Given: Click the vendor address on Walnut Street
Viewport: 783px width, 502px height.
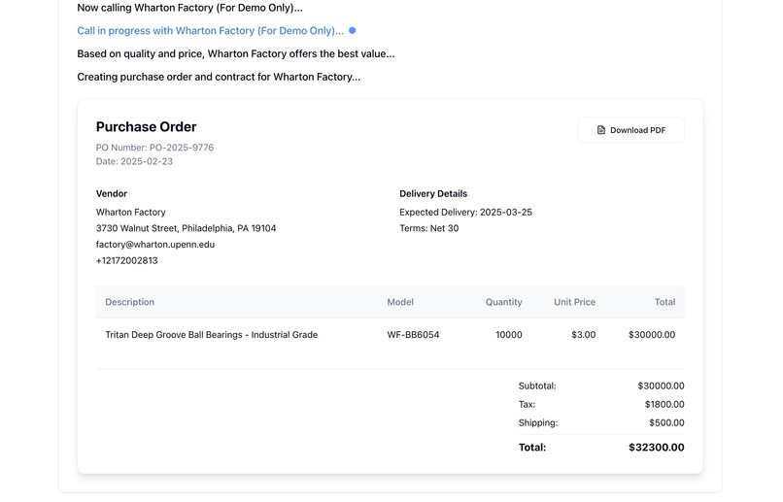Looking at the screenshot, I should click(186, 228).
